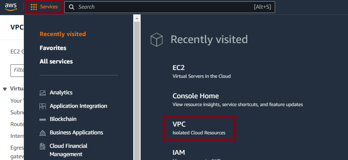This screenshot has height=160, width=348.
Task: Open the EC2 service
Action: [178, 67]
